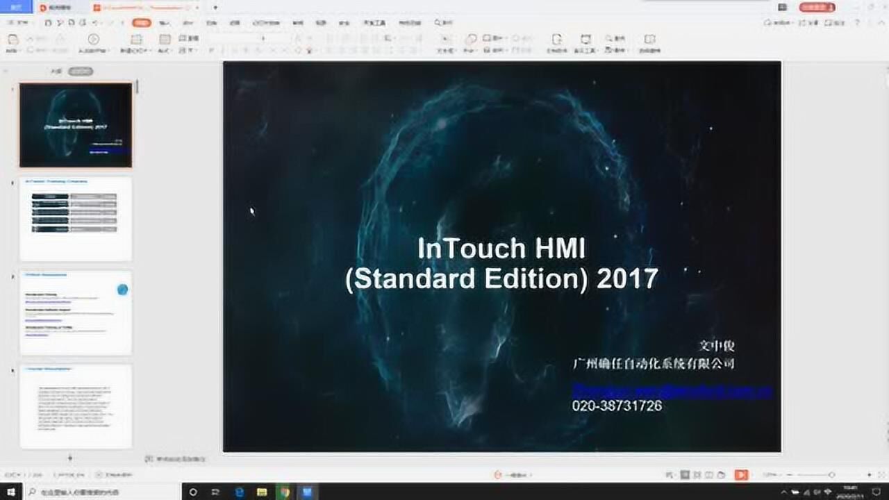The height and width of the screenshot is (500, 889).
Task: Open the Slide Layout icon on the toolbar
Action: (x=165, y=40)
